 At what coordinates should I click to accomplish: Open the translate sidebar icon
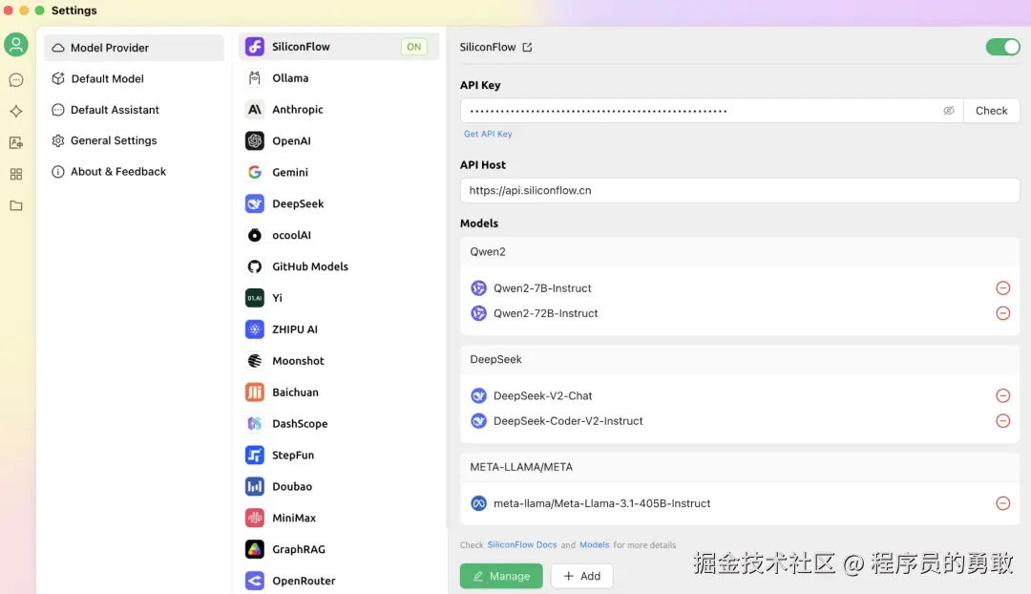click(x=16, y=142)
